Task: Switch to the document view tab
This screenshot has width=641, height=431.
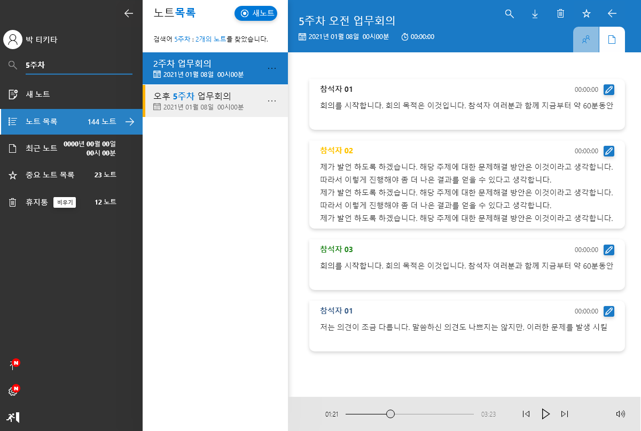Action: tap(612, 40)
